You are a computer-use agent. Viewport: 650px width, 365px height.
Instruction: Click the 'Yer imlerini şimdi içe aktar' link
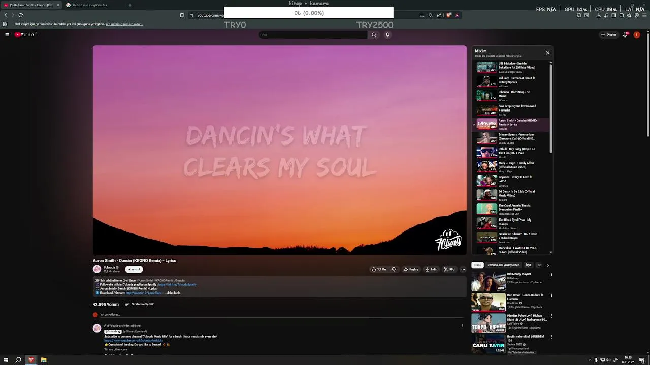point(124,24)
